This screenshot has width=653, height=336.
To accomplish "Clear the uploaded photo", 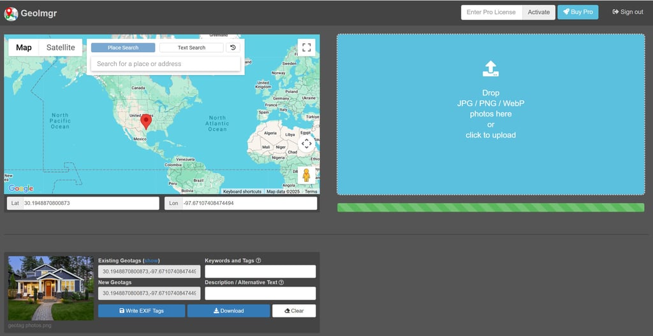I will 294,311.
